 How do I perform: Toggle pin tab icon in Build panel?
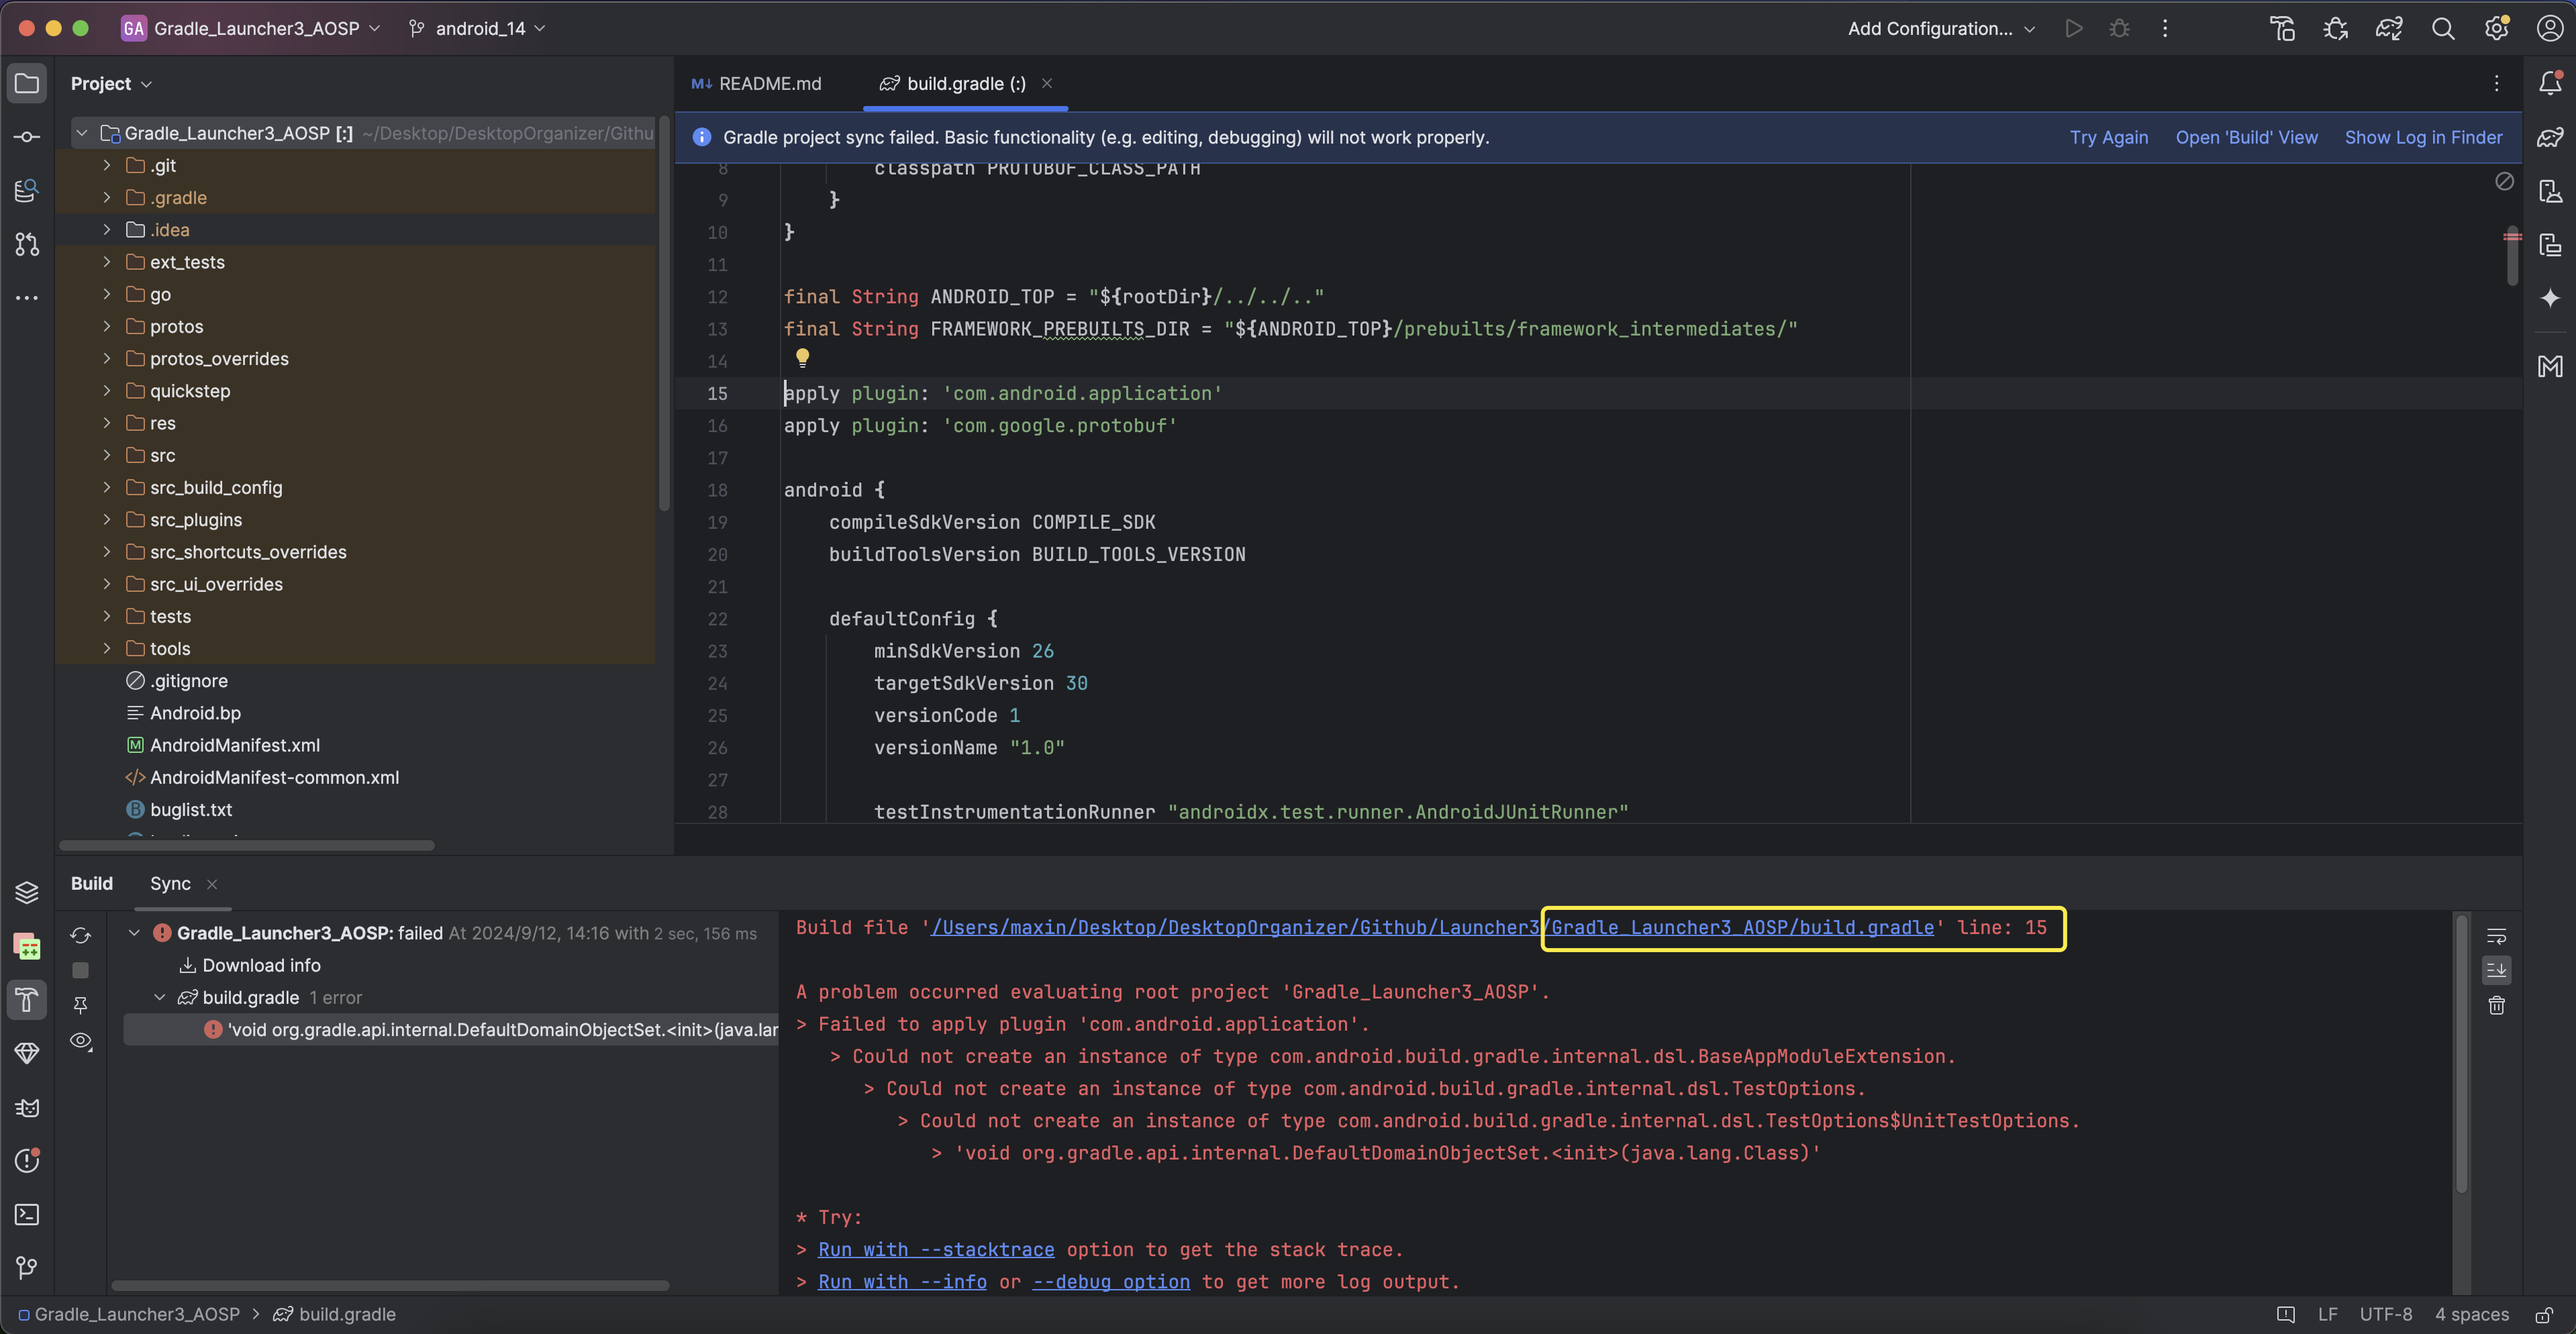81,1005
